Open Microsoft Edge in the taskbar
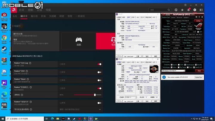 [x=52, y=119]
